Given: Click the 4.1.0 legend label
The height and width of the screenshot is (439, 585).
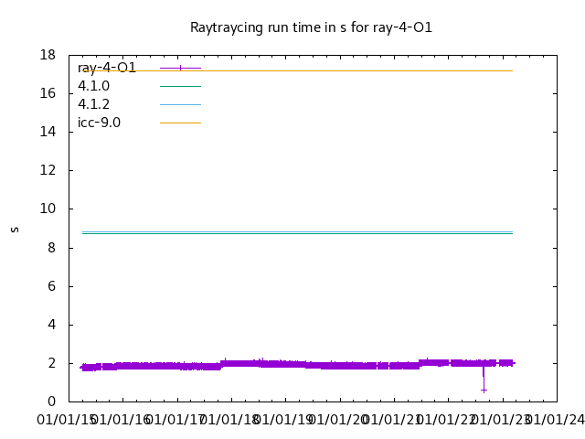Looking at the screenshot, I should 93,86.
